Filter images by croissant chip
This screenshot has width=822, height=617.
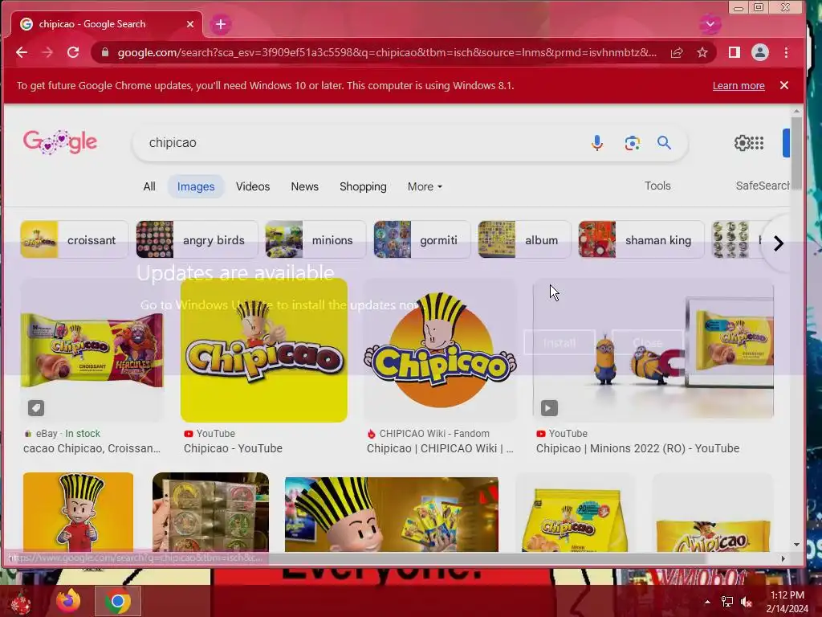75,239
